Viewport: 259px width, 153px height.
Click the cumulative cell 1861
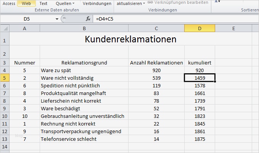tap(200, 131)
